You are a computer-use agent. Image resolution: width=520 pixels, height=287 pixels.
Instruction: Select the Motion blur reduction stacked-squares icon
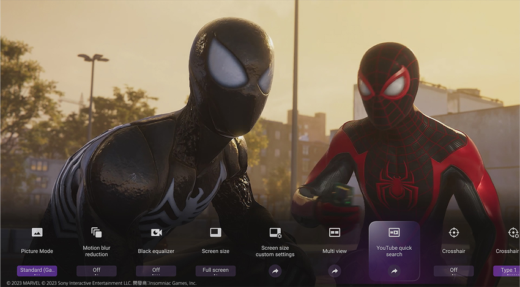(x=97, y=233)
